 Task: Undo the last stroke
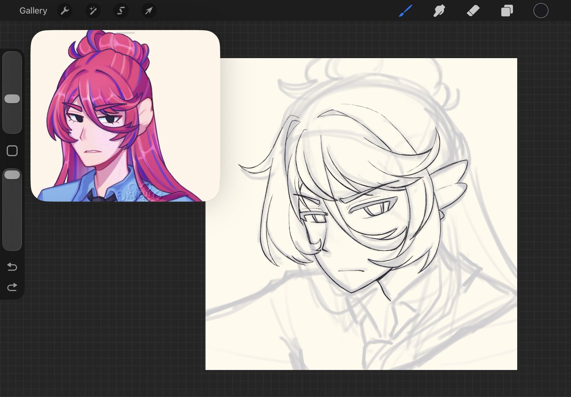pos(12,267)
